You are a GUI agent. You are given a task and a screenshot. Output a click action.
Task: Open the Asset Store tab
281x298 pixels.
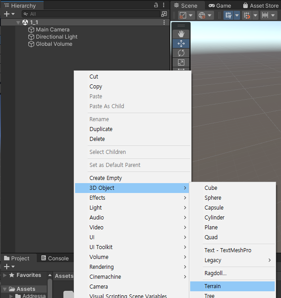pos(261,6)
